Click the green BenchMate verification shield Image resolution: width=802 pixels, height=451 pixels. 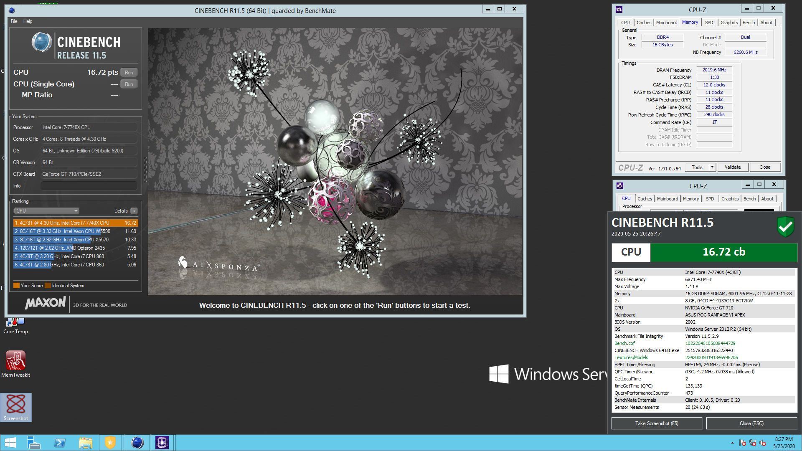[x=785, y=227]
